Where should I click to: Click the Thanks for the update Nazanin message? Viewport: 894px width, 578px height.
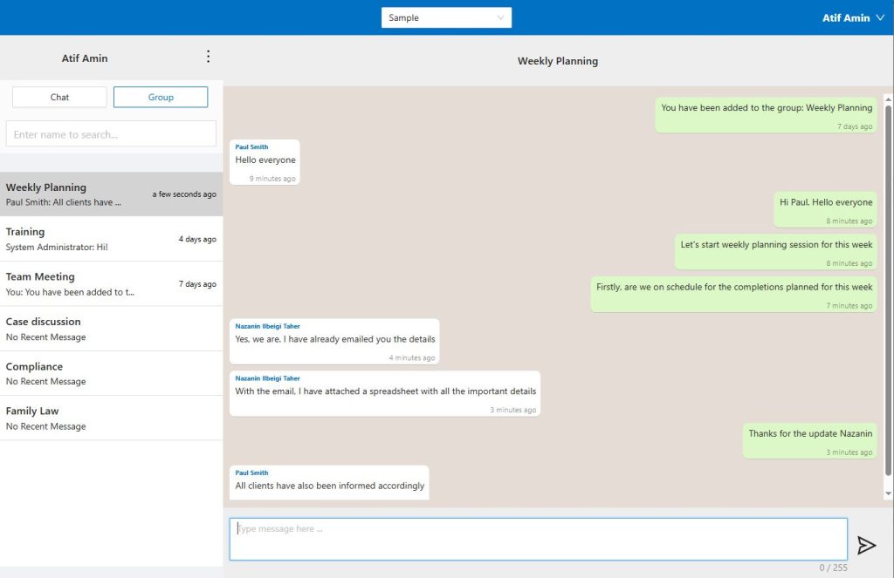[809, 433]
